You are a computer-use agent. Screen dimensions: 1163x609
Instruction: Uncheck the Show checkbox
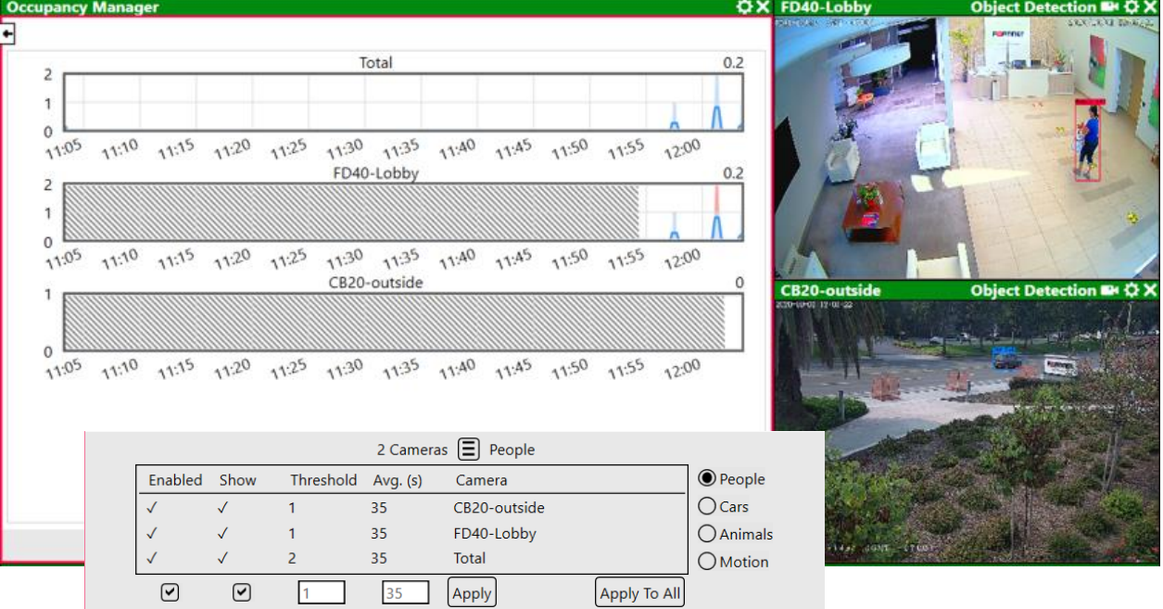(241, 591)
